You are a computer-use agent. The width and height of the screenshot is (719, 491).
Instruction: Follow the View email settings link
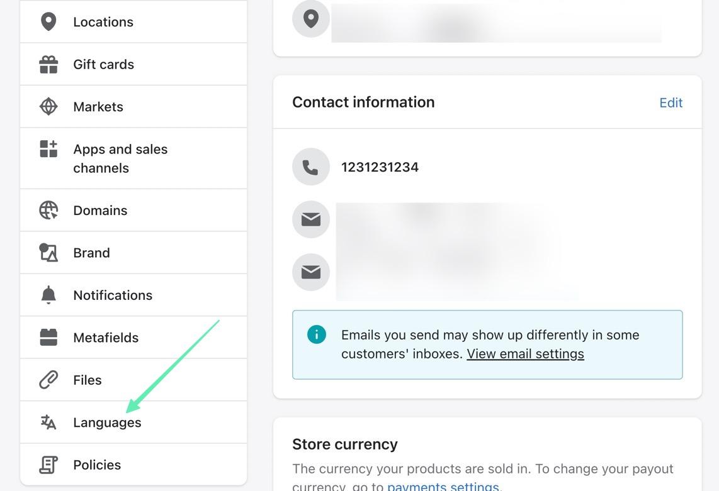tap(525, 354)
